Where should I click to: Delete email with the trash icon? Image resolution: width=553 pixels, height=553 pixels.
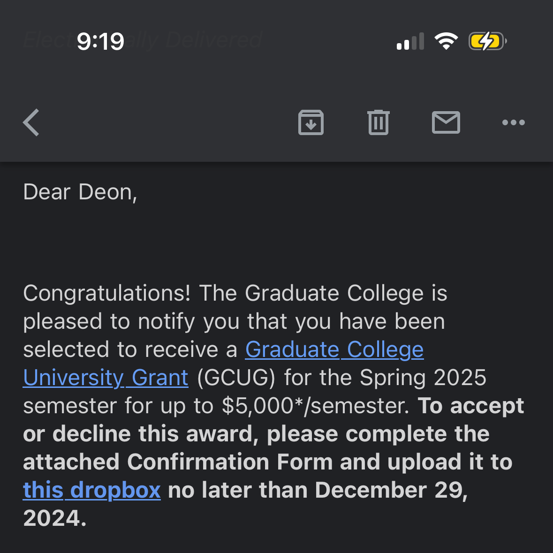pos(378,122)
